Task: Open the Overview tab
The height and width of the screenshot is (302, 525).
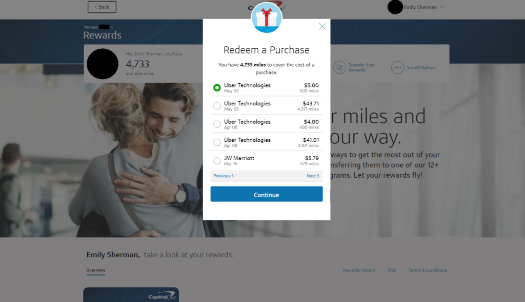Action: click(96, 270)
